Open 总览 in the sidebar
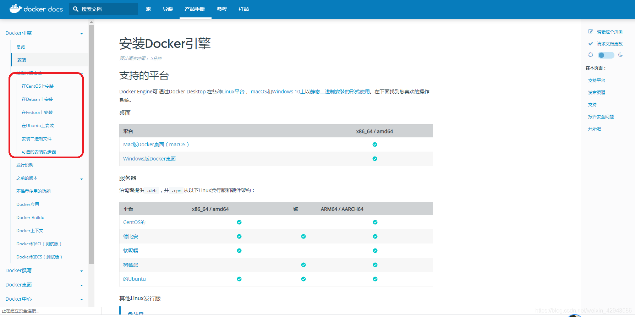The height and width of the screenshot is (317, 635). (x=21, y=47)
